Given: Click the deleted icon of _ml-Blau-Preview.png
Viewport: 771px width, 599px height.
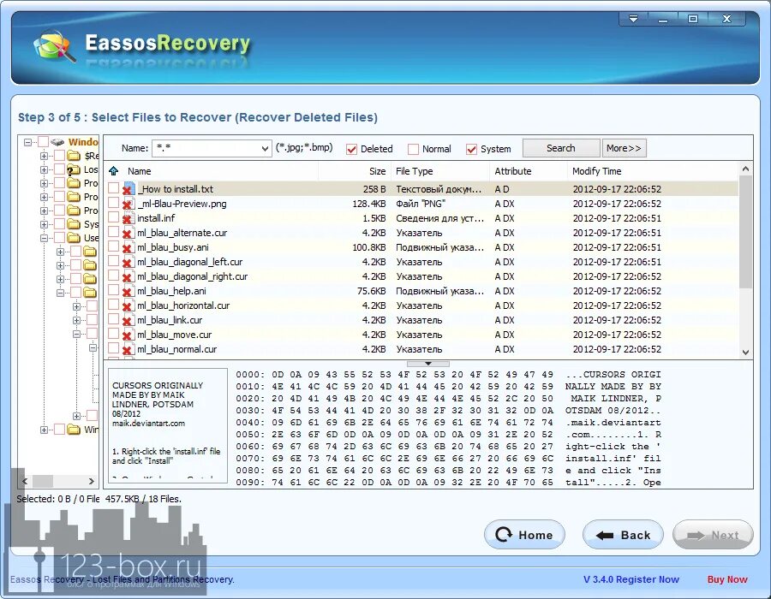Looking at the screenshot, I should pos(128,204).
